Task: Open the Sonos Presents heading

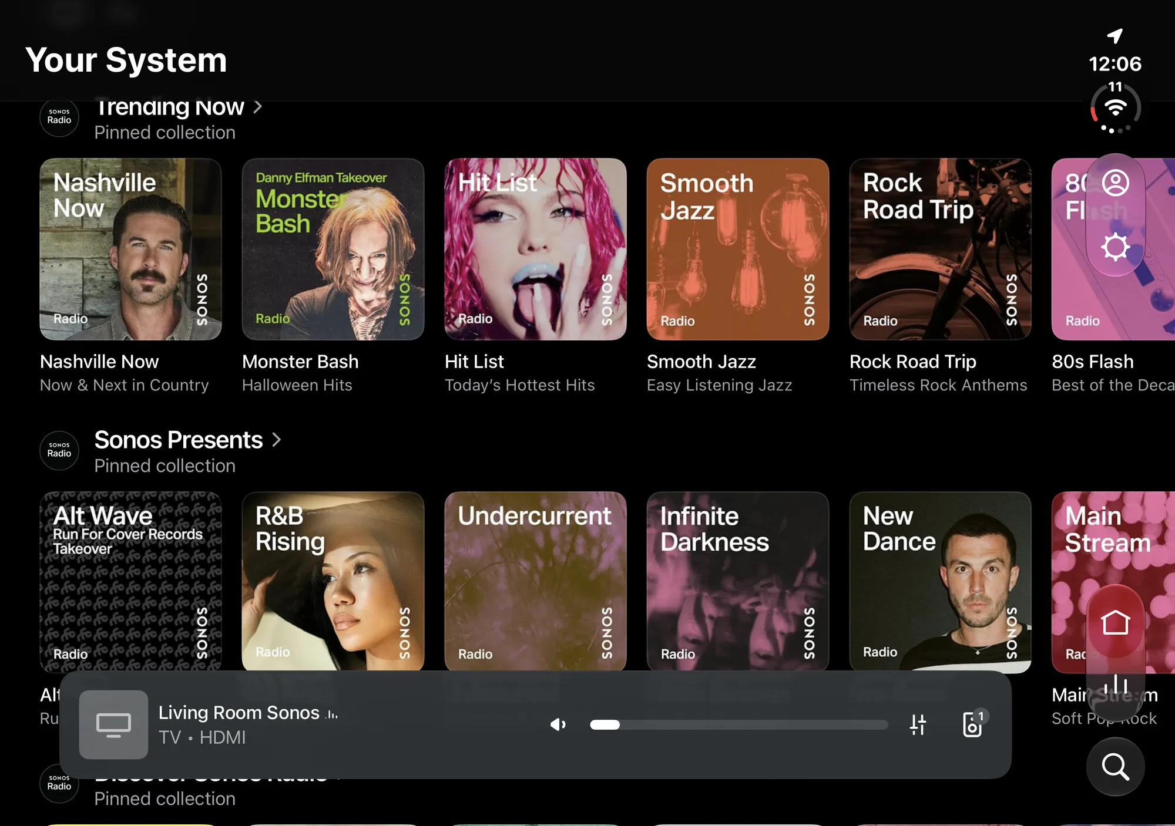Action: click(178, 440)
